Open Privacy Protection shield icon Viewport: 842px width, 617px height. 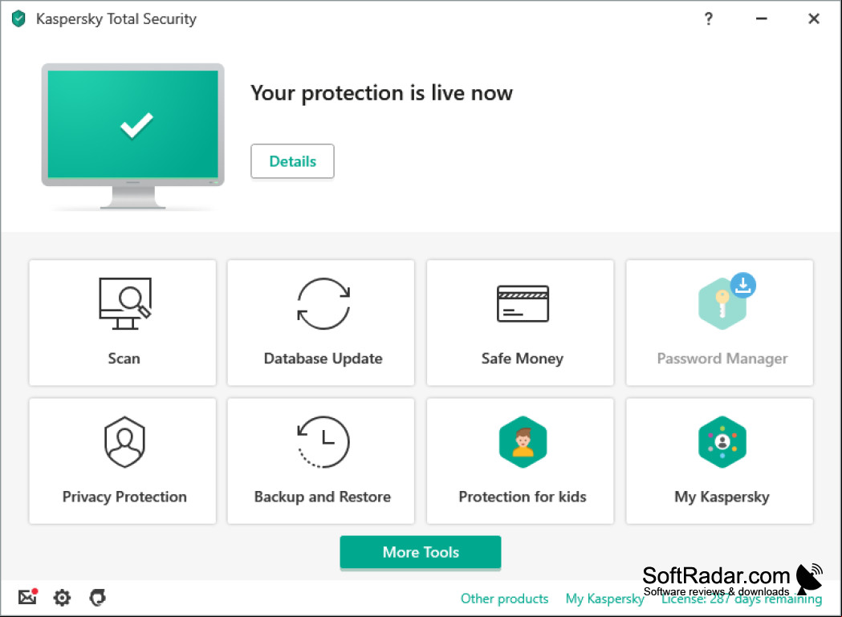(x=124, y=442)
